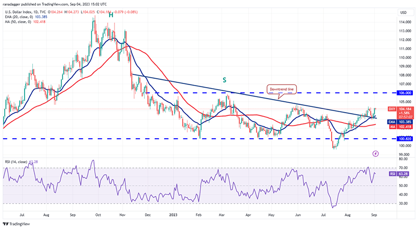Select the green H pattern label
418x229 pixels.
[x=111, y=16]
